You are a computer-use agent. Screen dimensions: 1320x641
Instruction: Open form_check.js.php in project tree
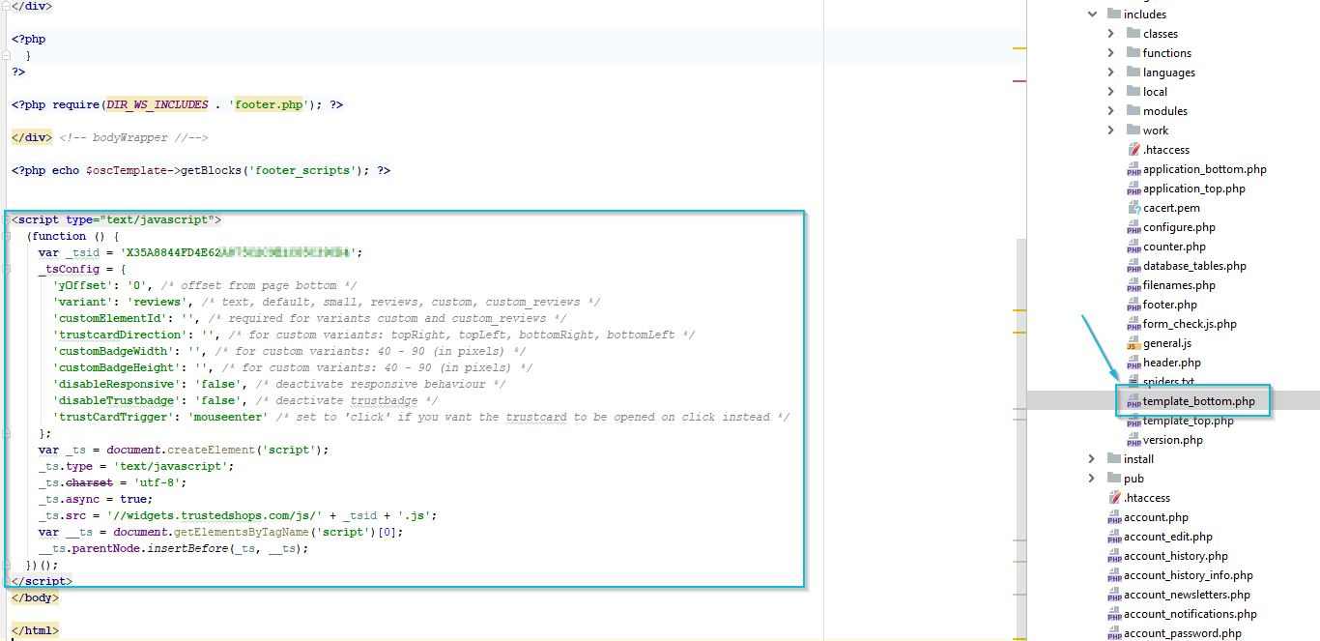1190,324
